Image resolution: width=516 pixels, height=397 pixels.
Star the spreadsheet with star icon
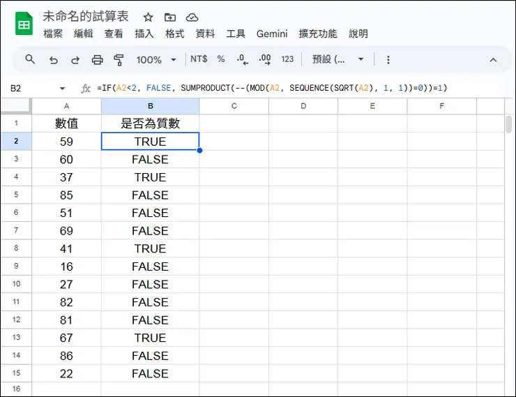148,17
